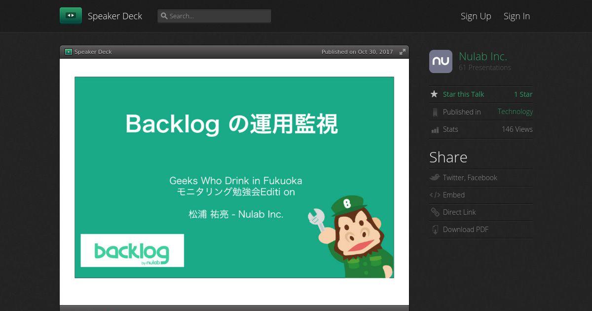This screenshot has height=311, width=592.
Task: Share via Twitter, Facebook link
Action: [470, 178]
